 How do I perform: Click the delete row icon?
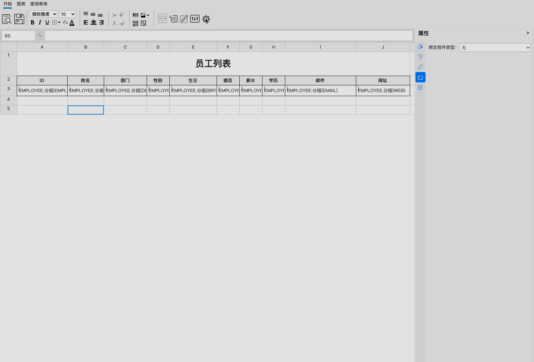tap(122, 15)
